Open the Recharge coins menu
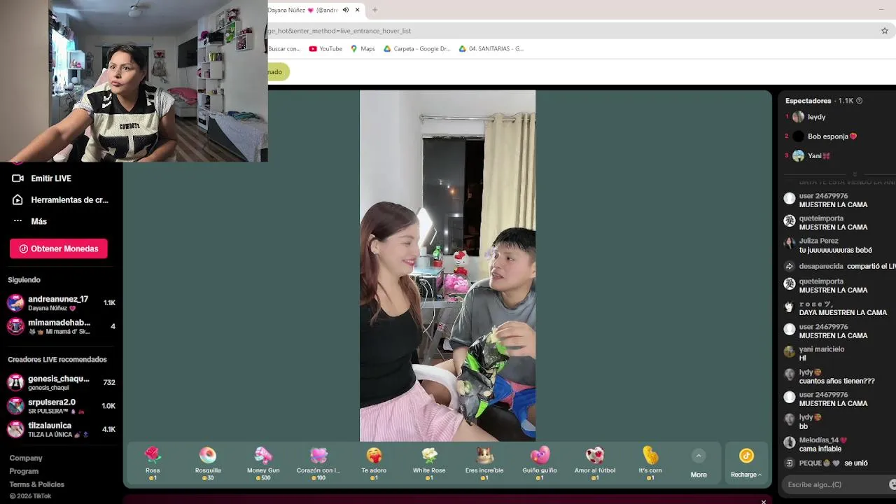896x504 pixels. 746,463
